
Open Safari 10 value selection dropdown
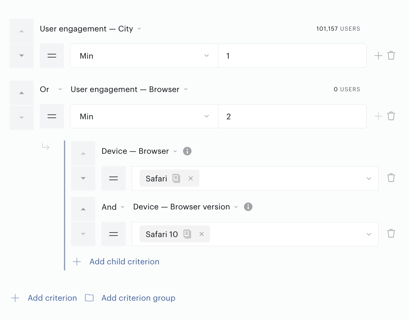click(x=369, y=234)
